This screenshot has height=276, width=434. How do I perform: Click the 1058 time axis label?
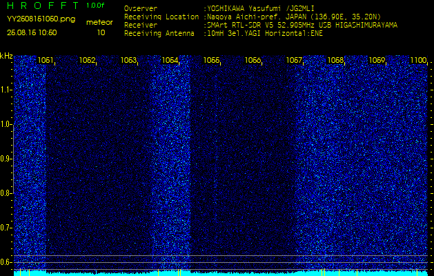pyautogui.click(x=335, y=60)
